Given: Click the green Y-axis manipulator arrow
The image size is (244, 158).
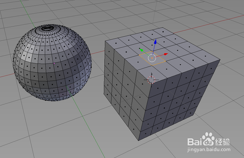Looking at the screenshot, I should 141,50.
